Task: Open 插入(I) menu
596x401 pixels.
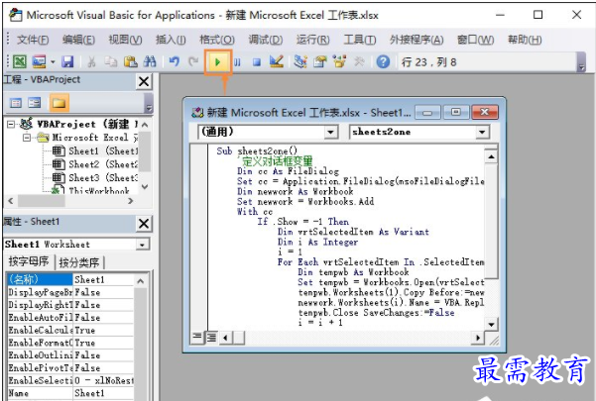Action: [171, 40]
